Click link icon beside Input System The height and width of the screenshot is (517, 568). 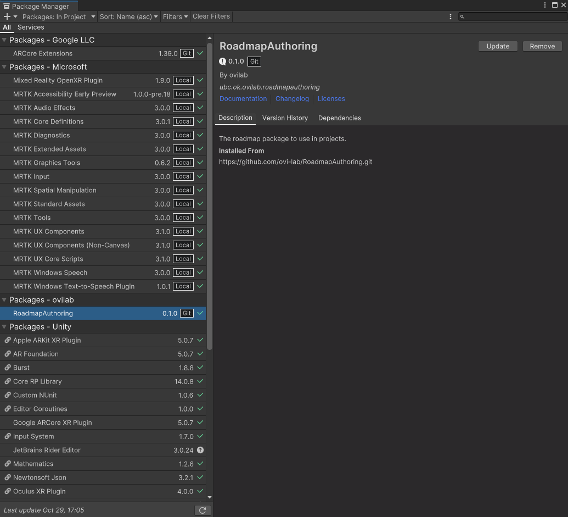[x=8, y=437]
